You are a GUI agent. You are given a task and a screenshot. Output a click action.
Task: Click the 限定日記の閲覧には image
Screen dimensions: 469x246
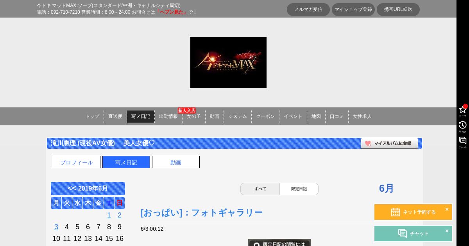[279, 242]
